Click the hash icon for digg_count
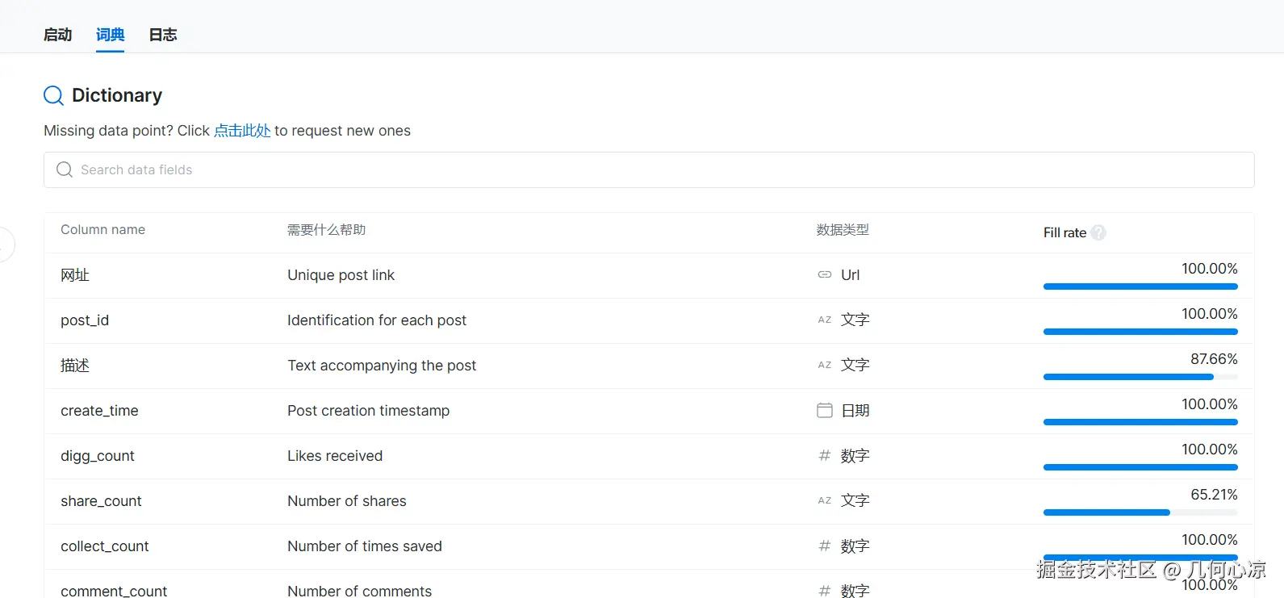 tap(824, 456)
